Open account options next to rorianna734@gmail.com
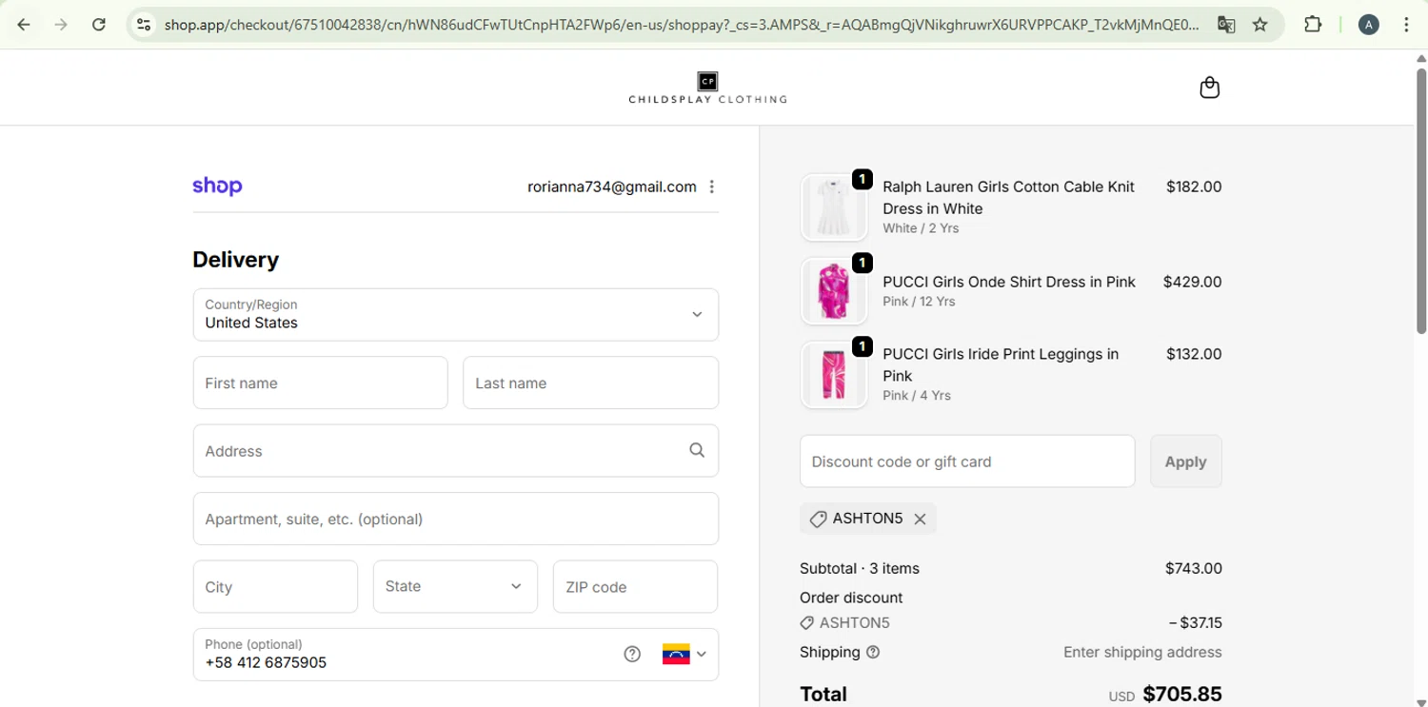The height and width of the screenshot is (707, 1428). (712, 187)
